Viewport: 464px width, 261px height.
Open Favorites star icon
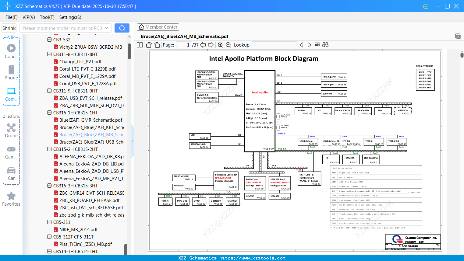click(11, 196)
